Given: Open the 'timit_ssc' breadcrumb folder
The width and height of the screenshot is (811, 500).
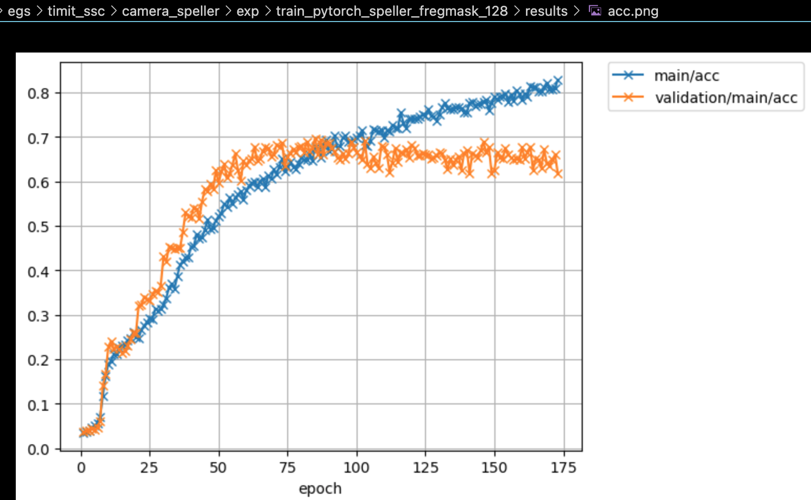Looking at the screenshot, I should (76, 11).
